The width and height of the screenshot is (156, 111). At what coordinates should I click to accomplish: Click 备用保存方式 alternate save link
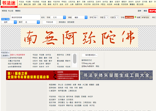pyautogui.click(x=87, y=60)
